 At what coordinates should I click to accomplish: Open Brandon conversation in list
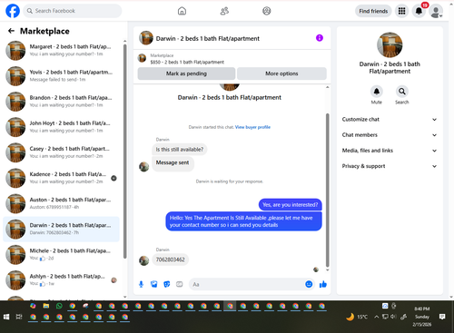61,102
